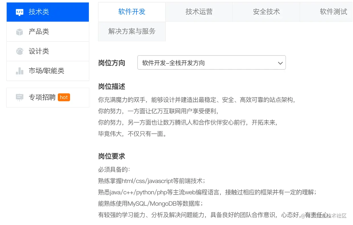Viewport: 353px width, 225px height.
Task: Reselect the active 软件开发 tab
Action: 132,12
